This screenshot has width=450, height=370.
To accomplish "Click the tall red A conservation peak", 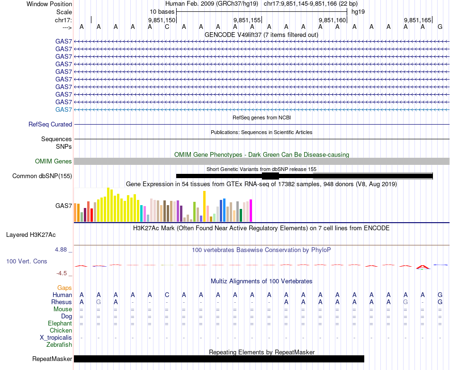I will tap(423, 267).
